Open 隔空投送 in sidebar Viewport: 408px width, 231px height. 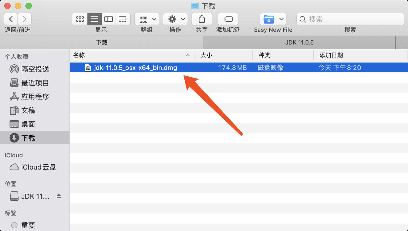(x=35, y=69)
